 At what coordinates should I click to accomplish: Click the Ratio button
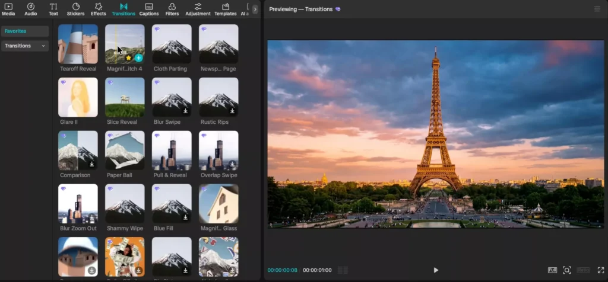pos(584,270)
